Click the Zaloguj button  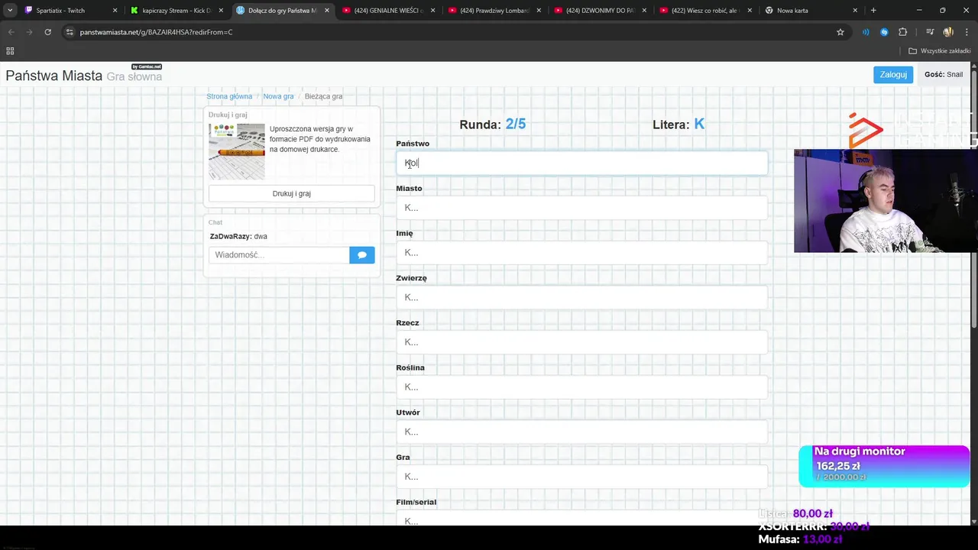(x=893, y=75)
